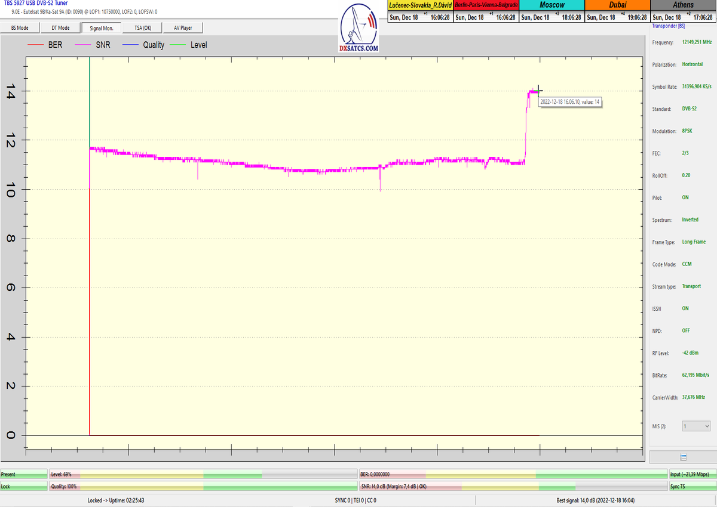
Task: Toggle the Level legend entry
Action: (x=189, y=45)
